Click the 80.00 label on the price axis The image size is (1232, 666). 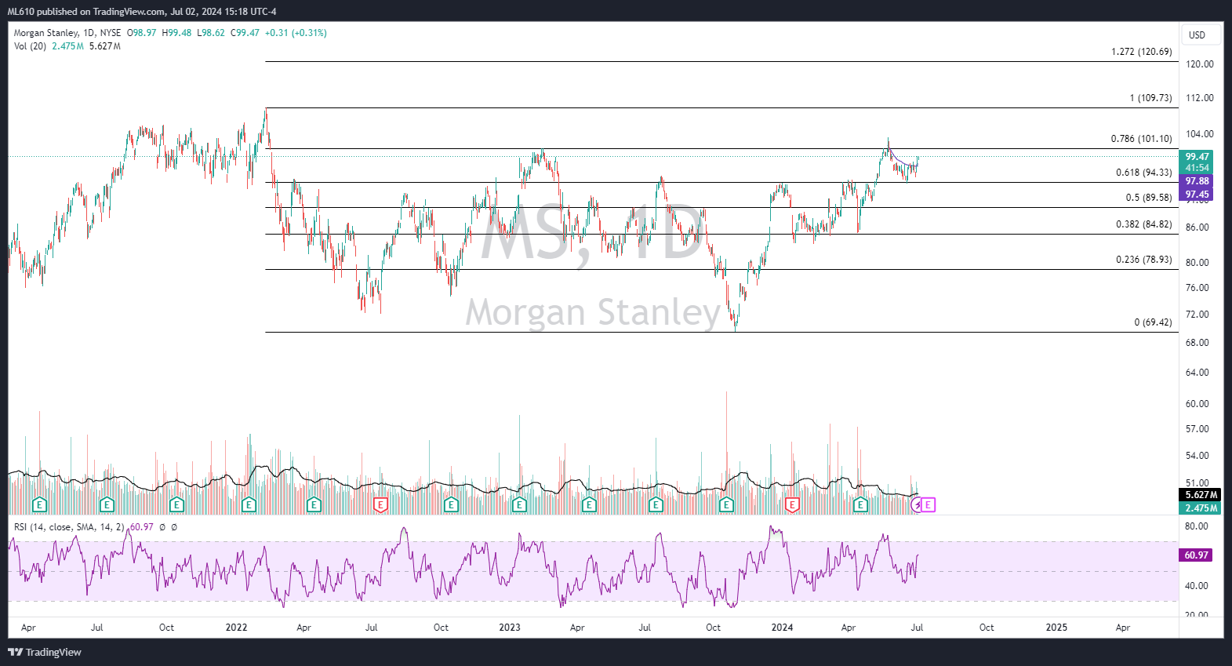click(1197, 263)
